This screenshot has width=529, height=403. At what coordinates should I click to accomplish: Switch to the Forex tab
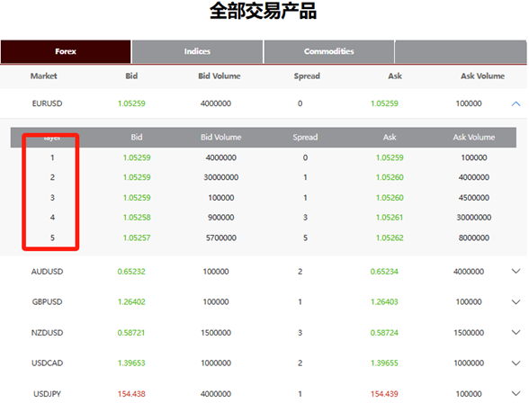[x=66, y=51]
